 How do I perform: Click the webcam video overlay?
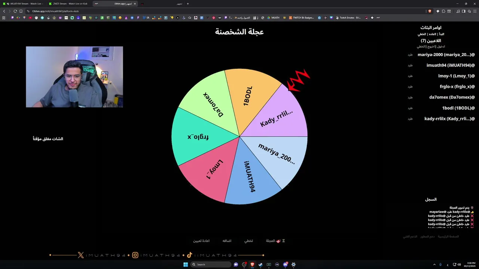point(74,77)
